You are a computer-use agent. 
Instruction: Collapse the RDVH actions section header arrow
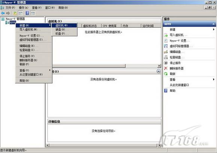tap(214, 24)
